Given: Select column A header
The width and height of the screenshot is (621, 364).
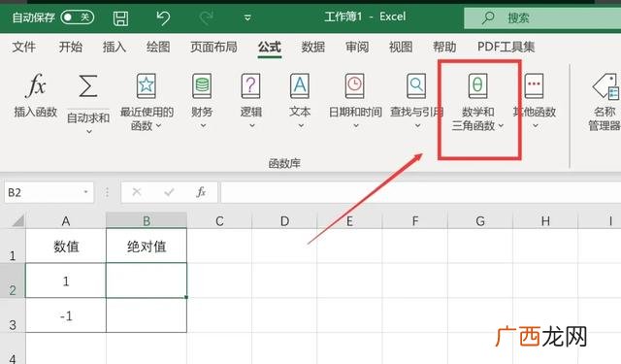Looking at the screenshot, I should click(66, 220).
